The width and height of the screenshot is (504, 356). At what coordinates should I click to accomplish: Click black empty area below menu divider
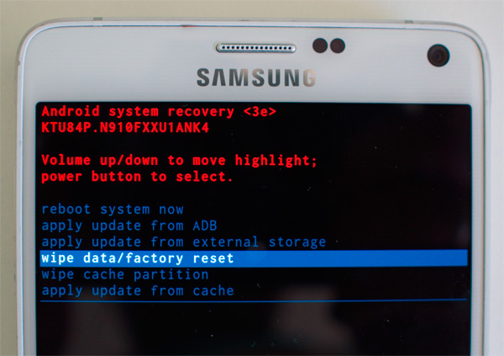254,328
